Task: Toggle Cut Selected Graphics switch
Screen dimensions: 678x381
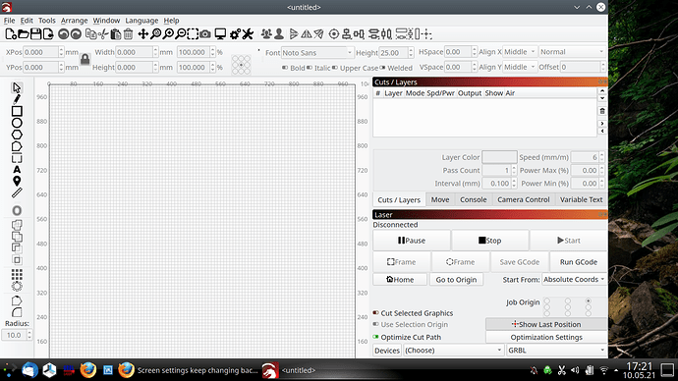Action: click(375, 312)
